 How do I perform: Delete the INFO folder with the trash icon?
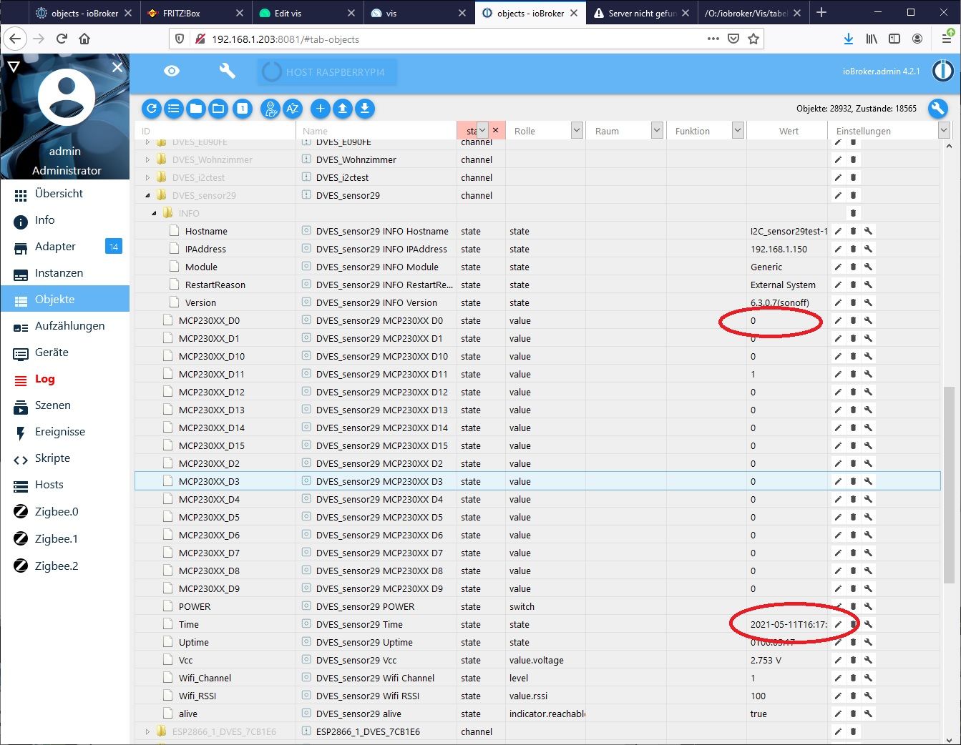853,213
